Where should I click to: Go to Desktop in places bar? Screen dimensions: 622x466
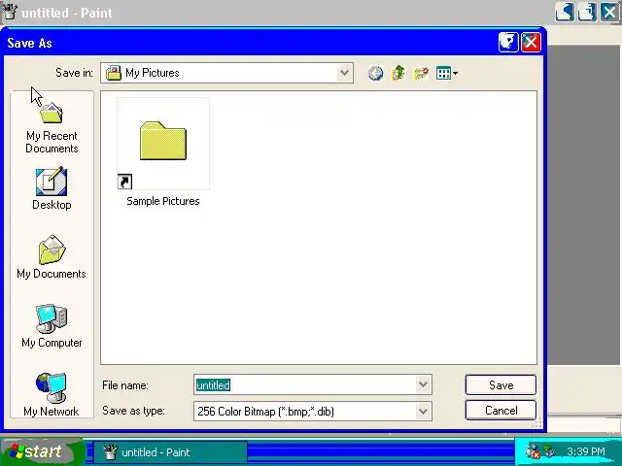pos(52,188)
